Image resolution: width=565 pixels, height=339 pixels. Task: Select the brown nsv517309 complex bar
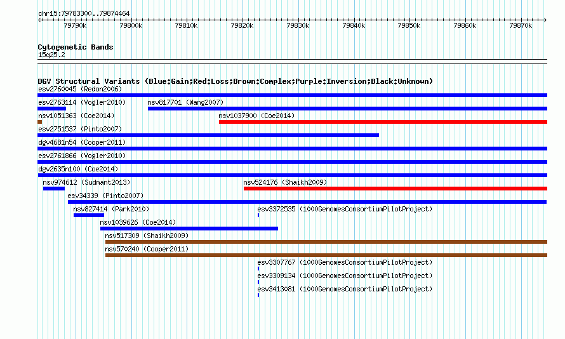click(326, 242)
